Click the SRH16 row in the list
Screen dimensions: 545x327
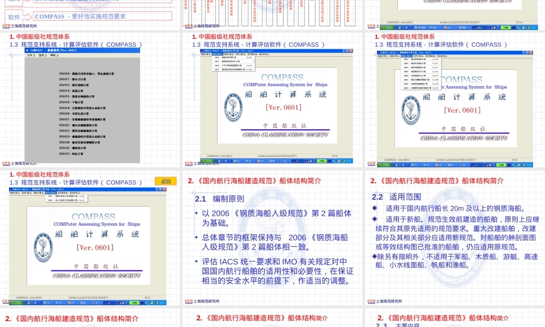click(71, 102)
